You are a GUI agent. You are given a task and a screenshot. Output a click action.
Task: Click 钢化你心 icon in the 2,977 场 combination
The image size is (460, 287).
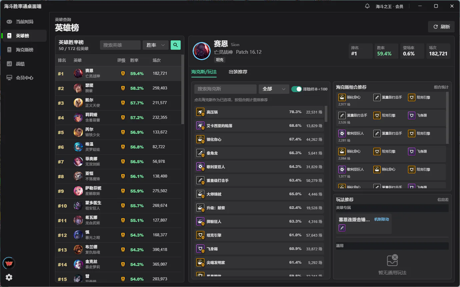click(342, 97)
